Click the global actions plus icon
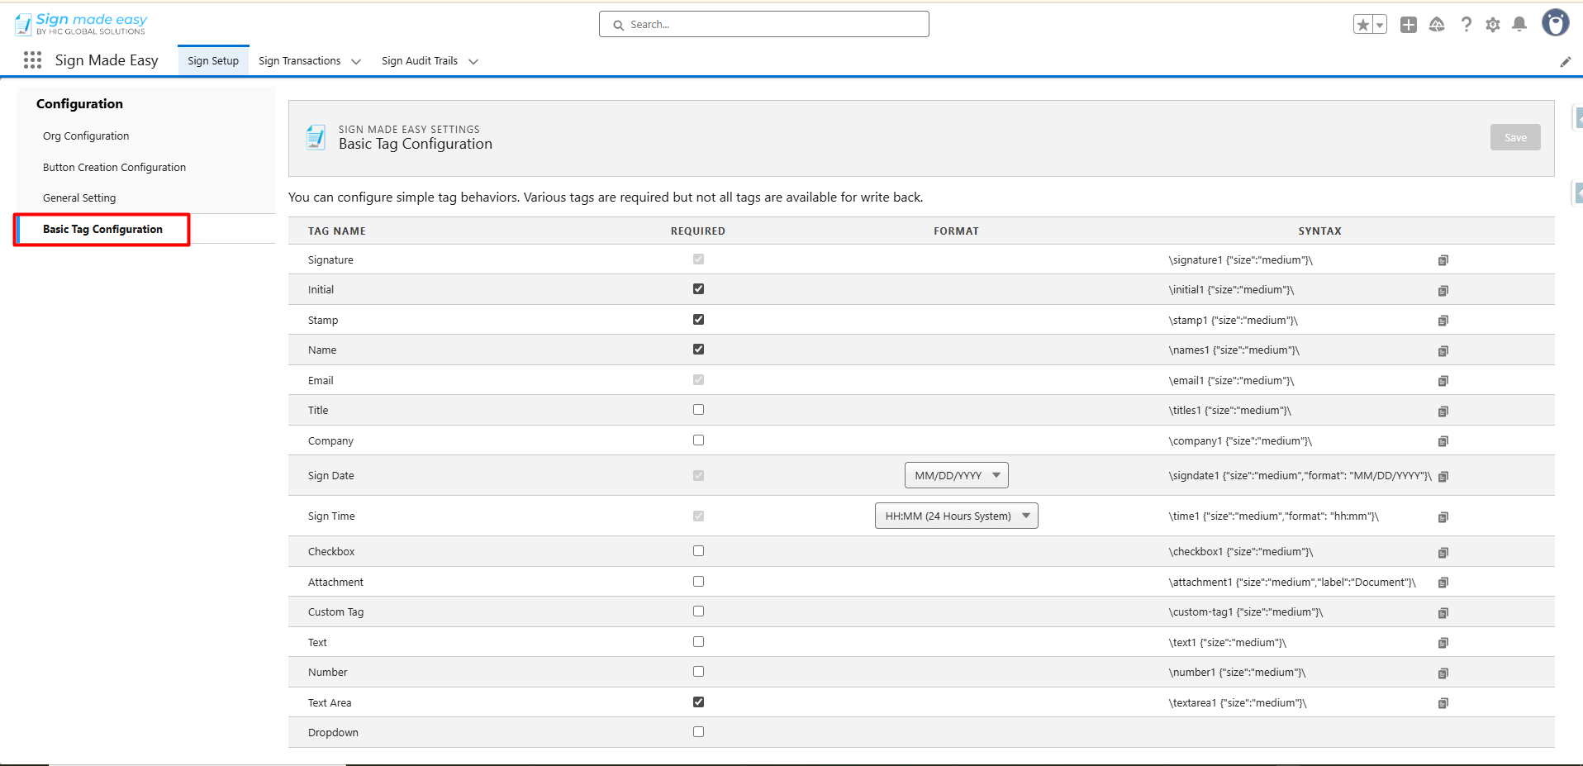1583x766 pixels. (1408, 25)
